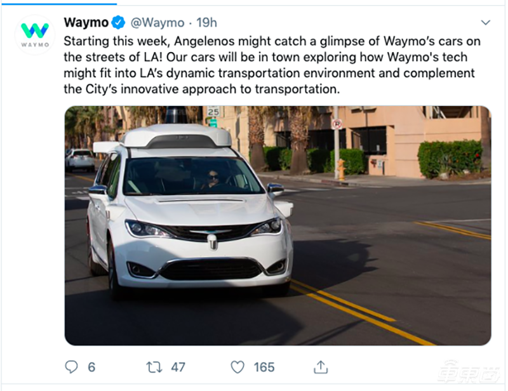Click the yellow fire hydrant in photo
Viewport: 508px width, 391px height.
342,169
